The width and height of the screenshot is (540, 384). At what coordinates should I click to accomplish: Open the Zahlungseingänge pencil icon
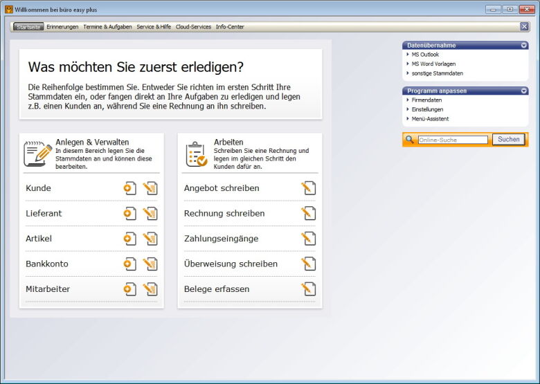tap(309, 239)
